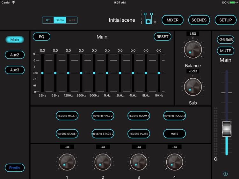This screenshot has height=179, width=239.
Task: Choose REVERB STAGE 2 preset
Action: click(103, 134)
